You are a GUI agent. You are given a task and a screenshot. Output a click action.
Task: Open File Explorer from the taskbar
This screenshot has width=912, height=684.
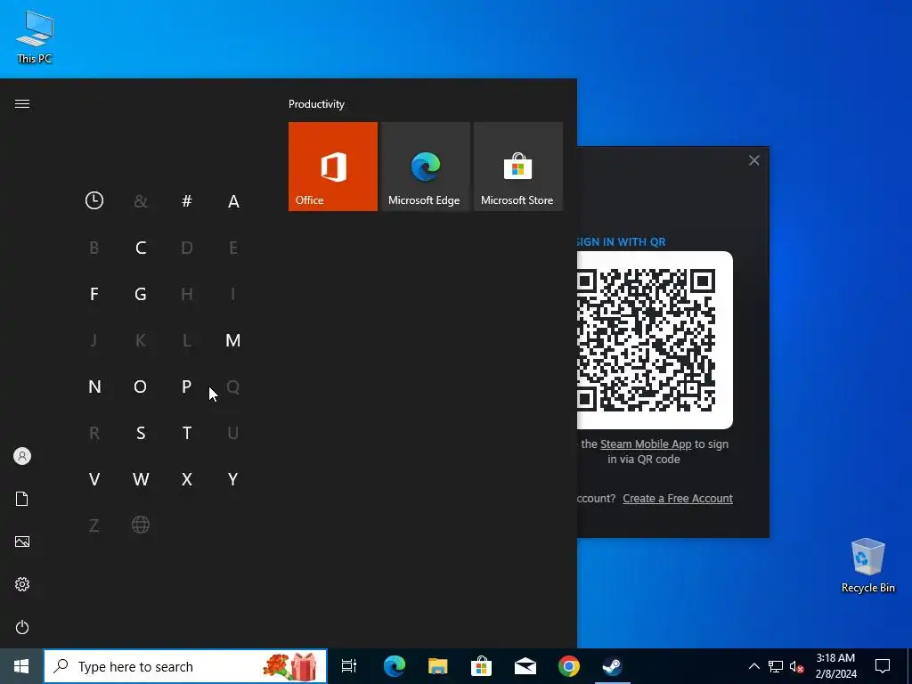pyautogui.click(x=438, y=666)
